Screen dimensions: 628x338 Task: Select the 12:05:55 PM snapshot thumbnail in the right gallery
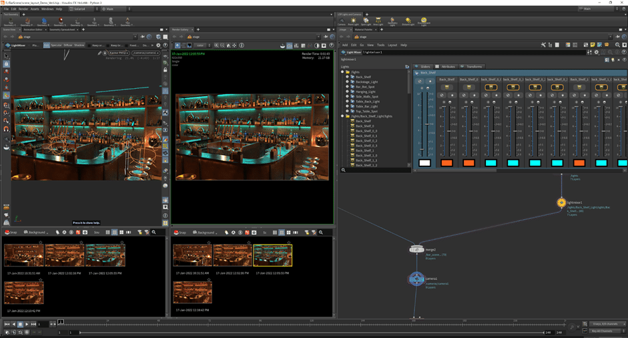coord(272,255)
